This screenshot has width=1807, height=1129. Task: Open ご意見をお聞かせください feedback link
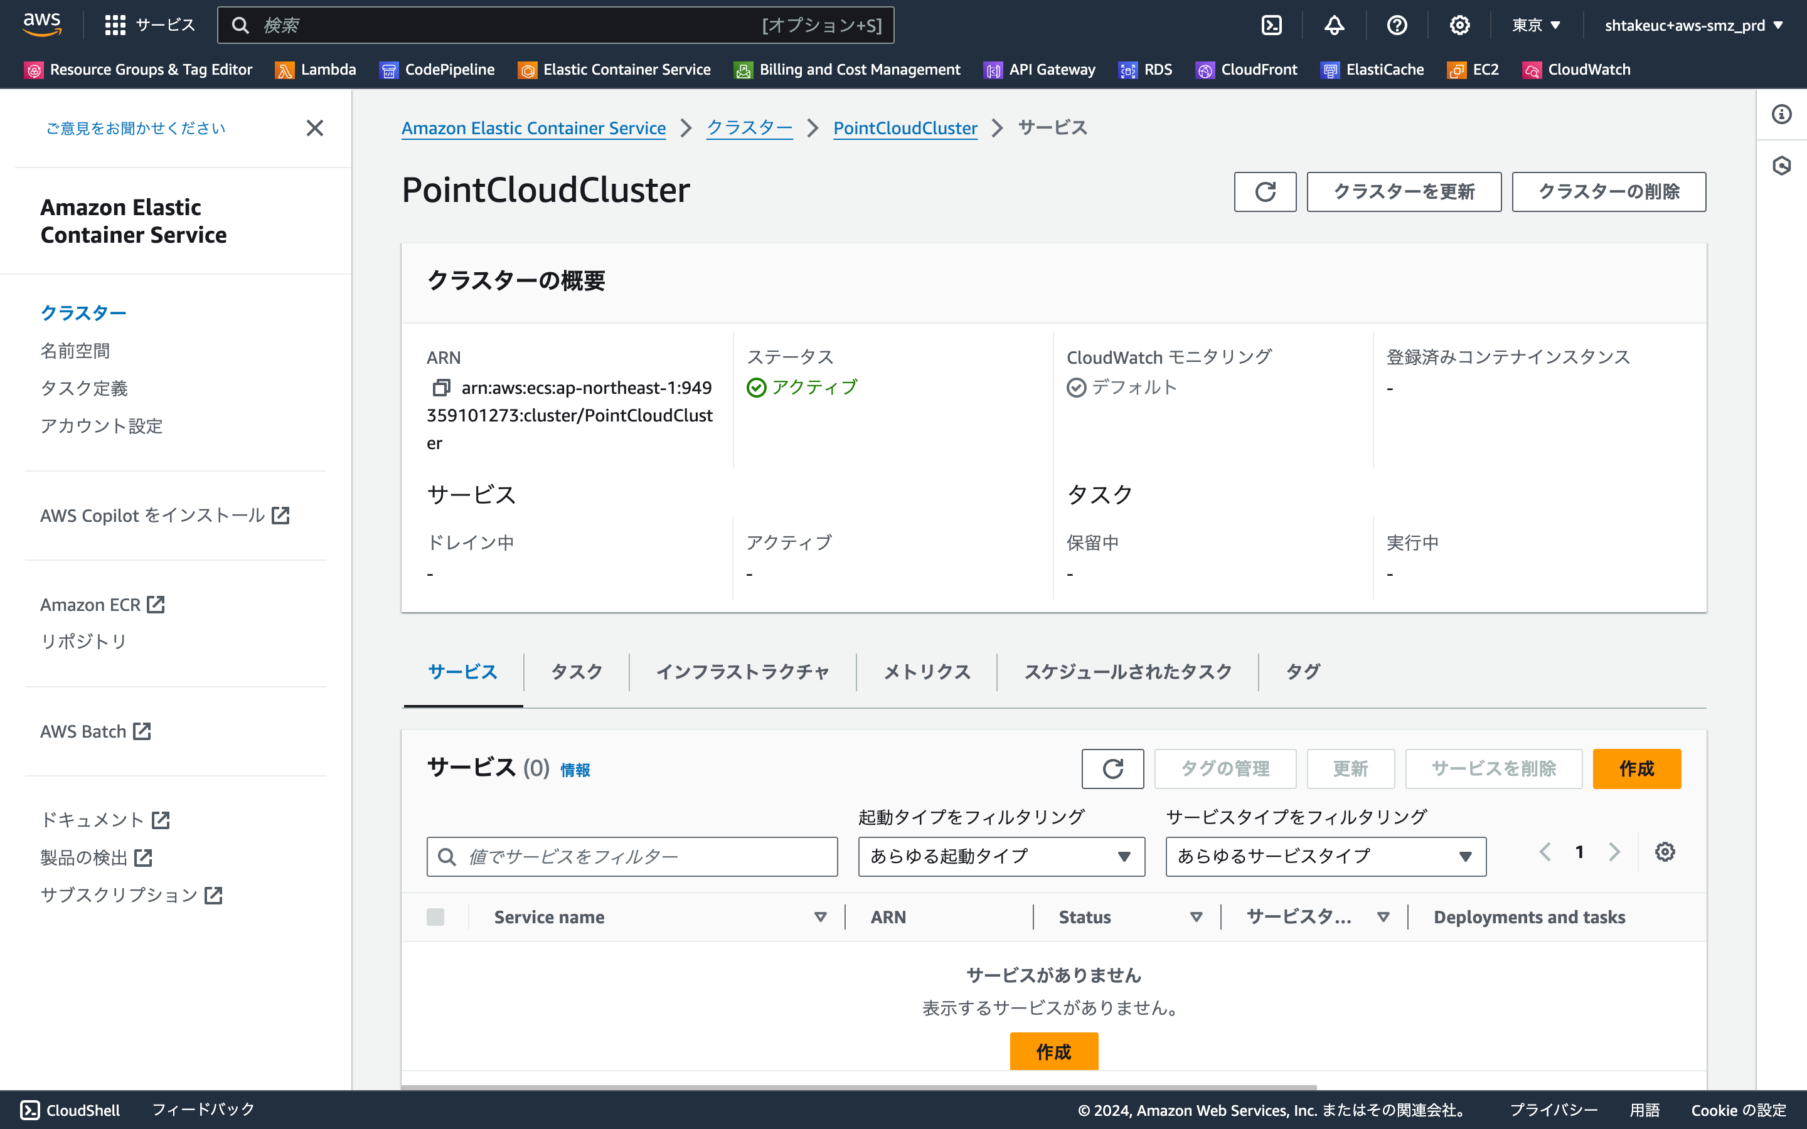[136, 129]
